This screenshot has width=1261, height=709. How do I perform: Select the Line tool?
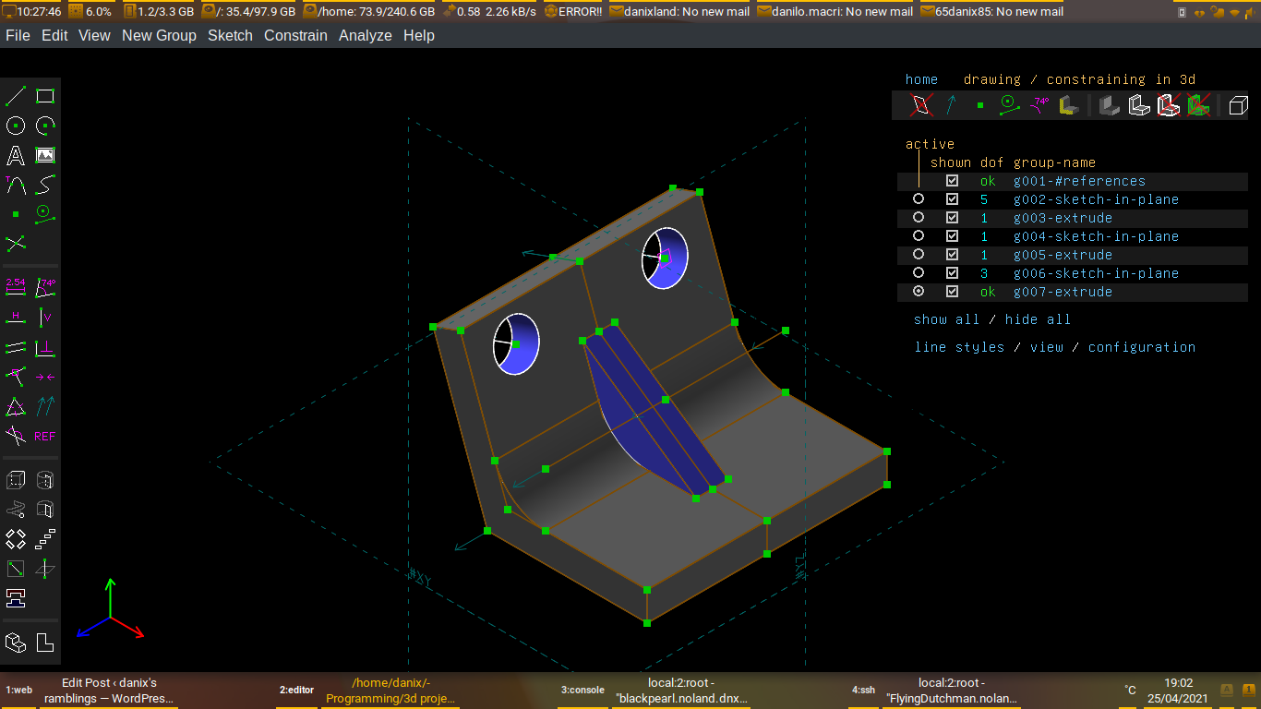tap(15, 95)
